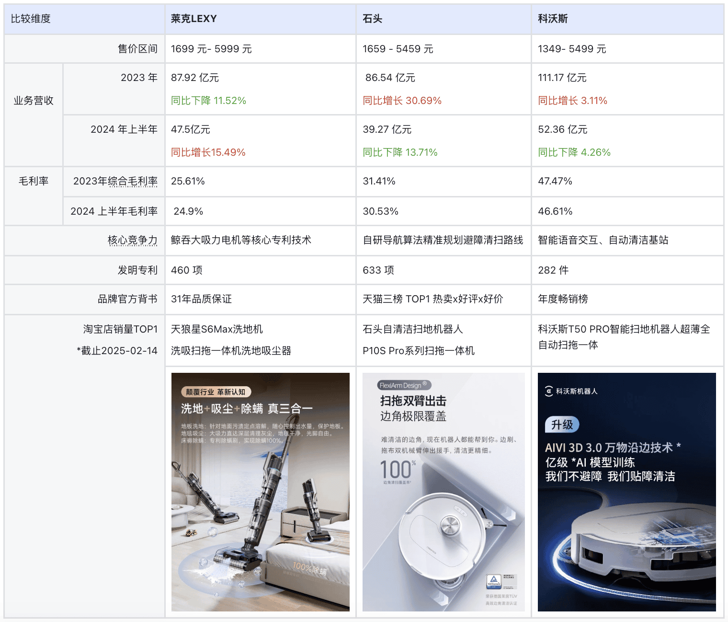Viewport: 728px width, 622px height.
Task: Click revenue value 86.54 亿元
Action: [x=390, y=78]
